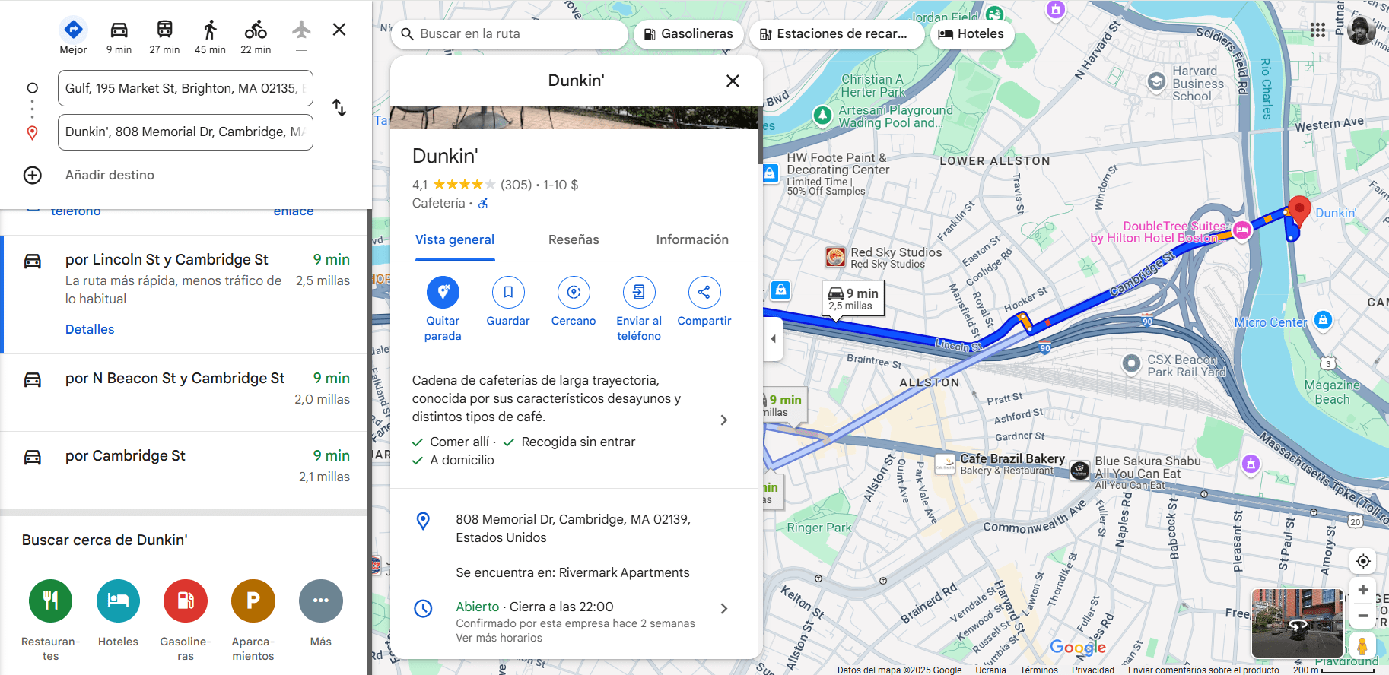The image size is (1389, 675).
Task: Open Street View pegman
Action: coord(1362,646)
